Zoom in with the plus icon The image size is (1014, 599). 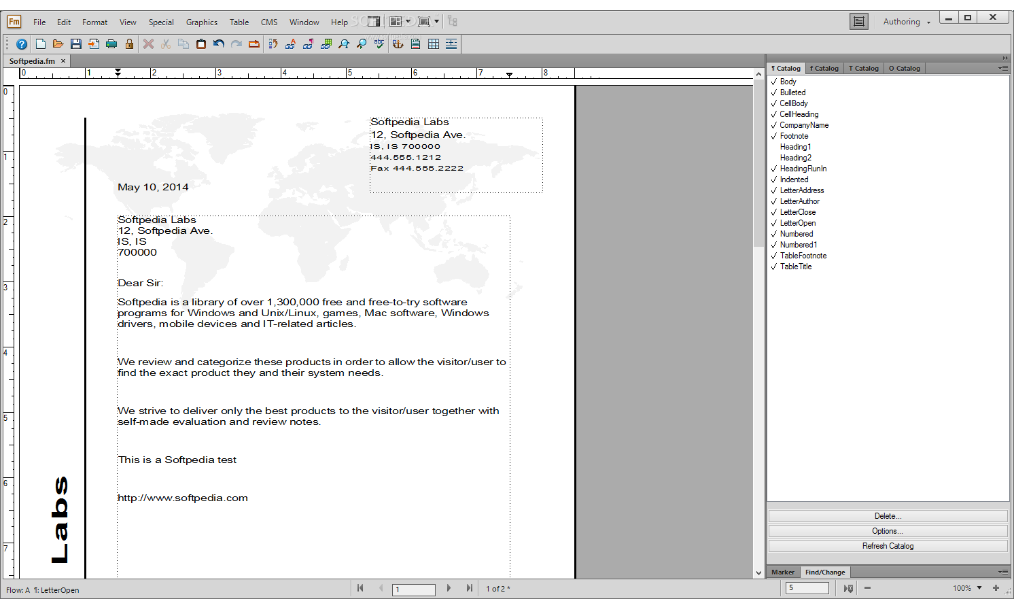point(996,588)
